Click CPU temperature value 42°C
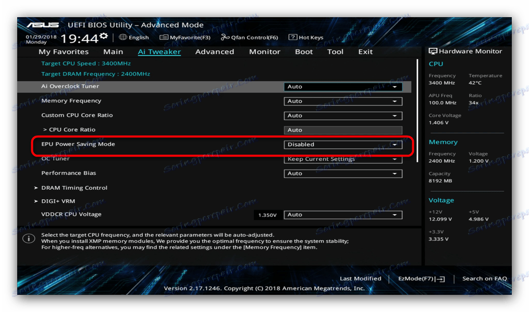The image size is (529, 312). pos(475,83)
